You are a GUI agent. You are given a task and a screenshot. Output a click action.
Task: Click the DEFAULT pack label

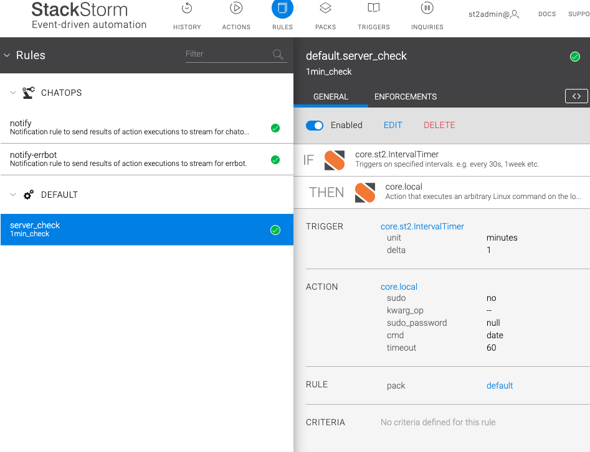59,195
